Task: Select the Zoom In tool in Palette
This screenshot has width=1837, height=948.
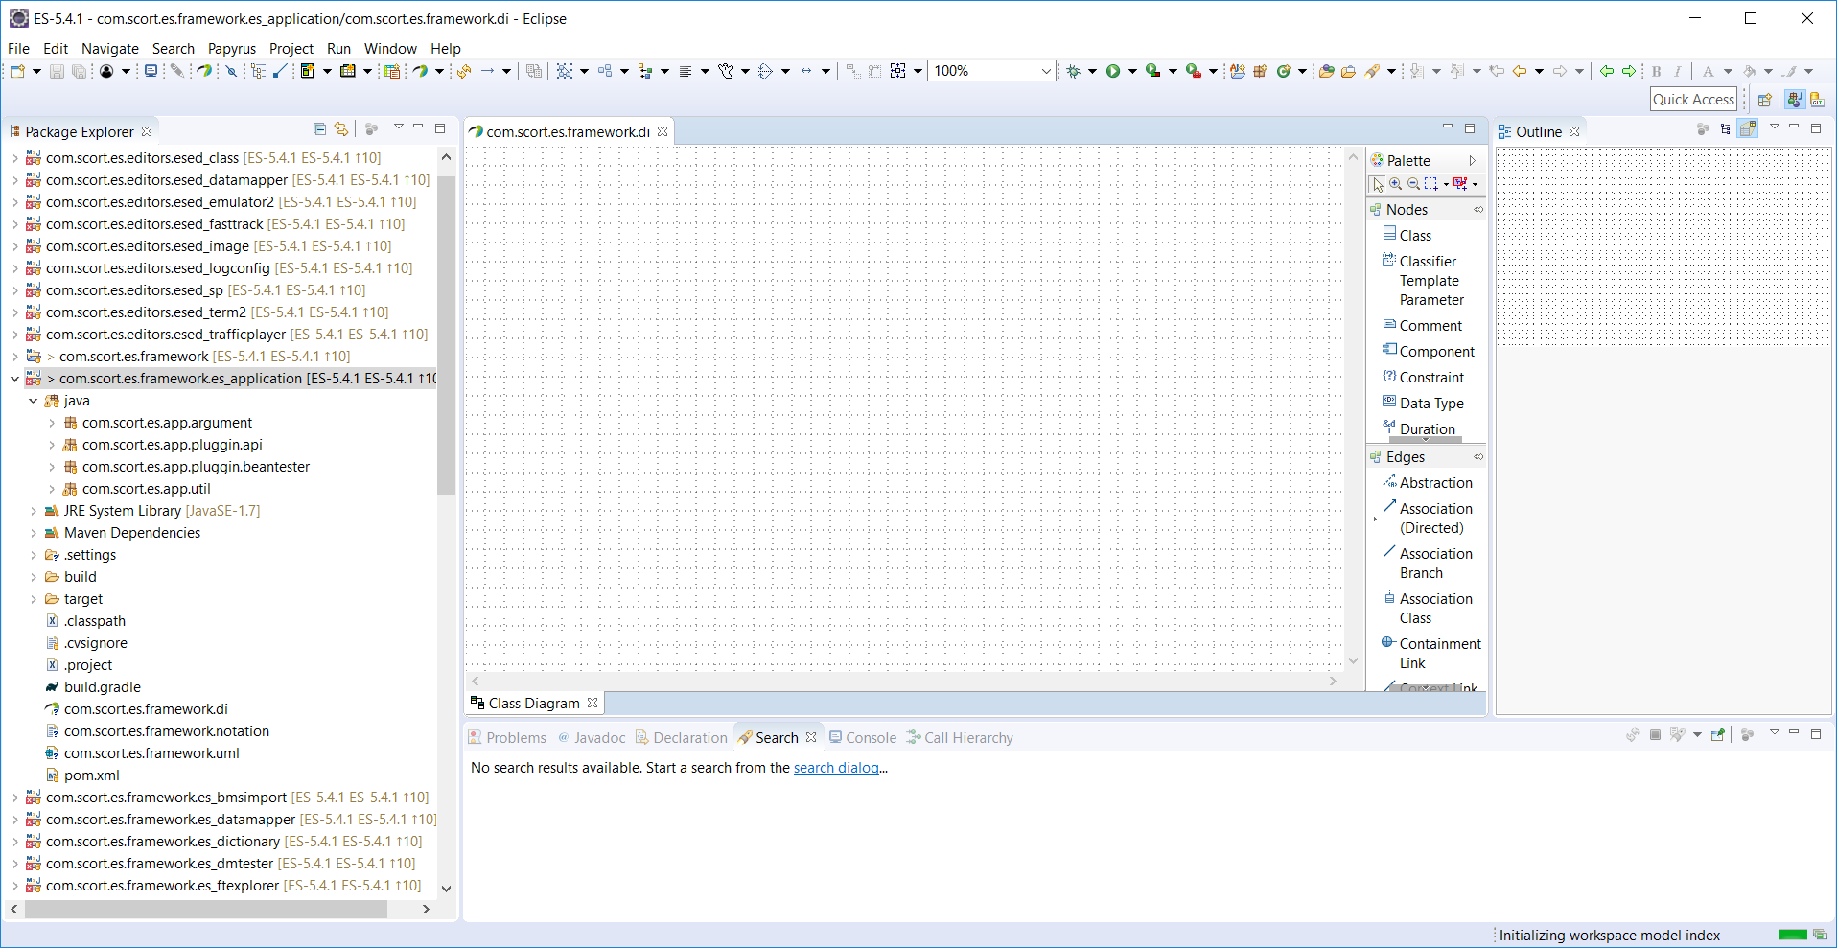Action: click(x=1396, y=184)
